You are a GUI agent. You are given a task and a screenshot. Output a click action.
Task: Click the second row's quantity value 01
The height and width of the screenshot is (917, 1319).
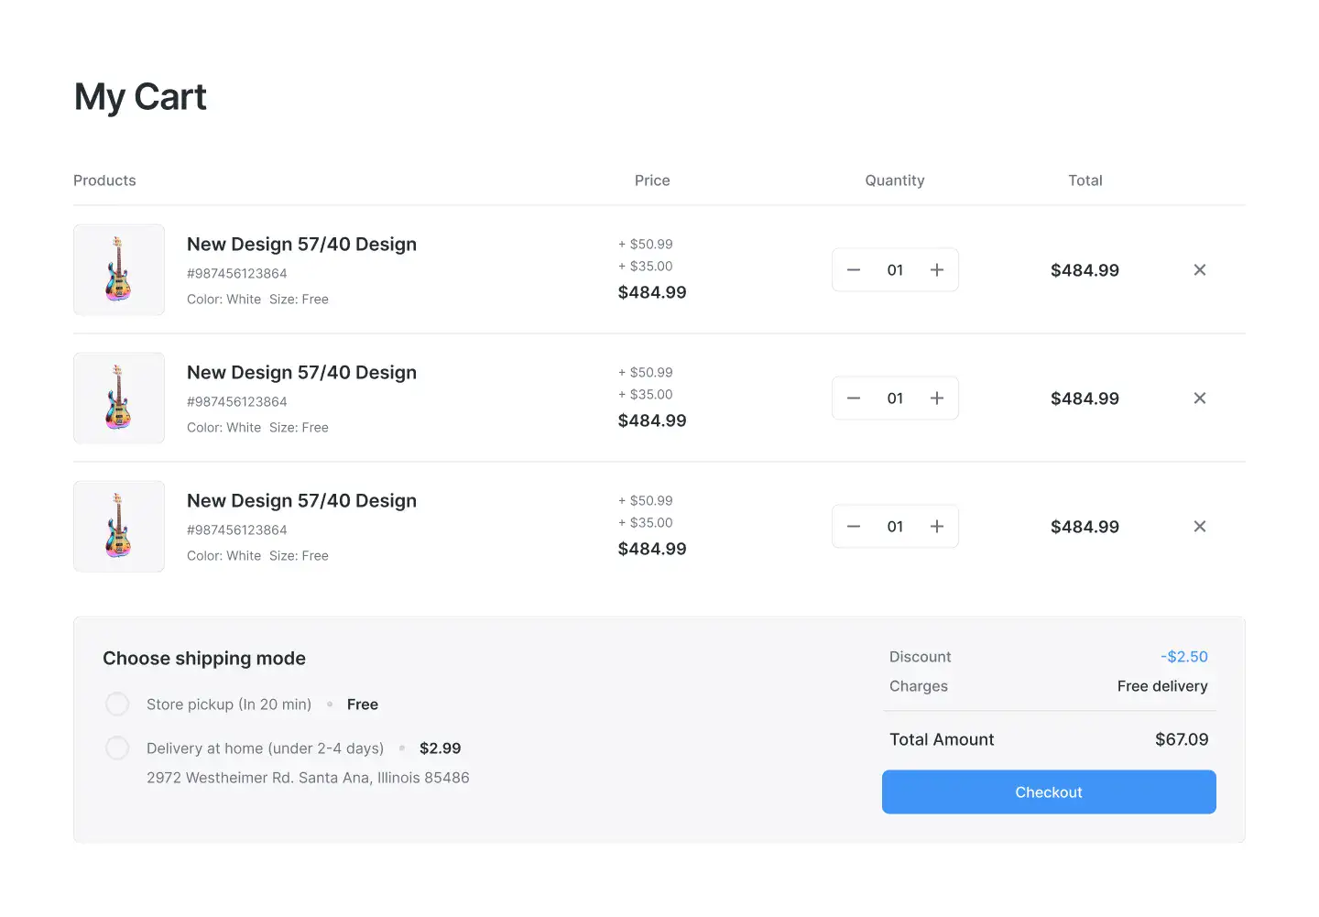[x=895, y=398]
